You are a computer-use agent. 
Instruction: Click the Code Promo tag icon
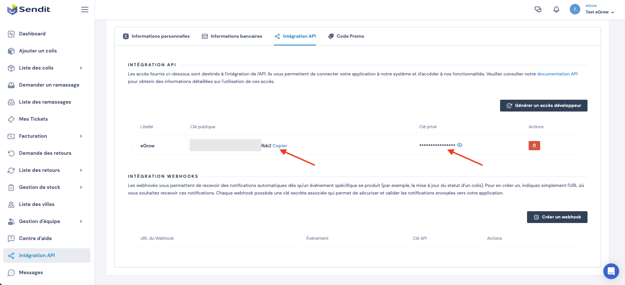click(x=331, y=36)
